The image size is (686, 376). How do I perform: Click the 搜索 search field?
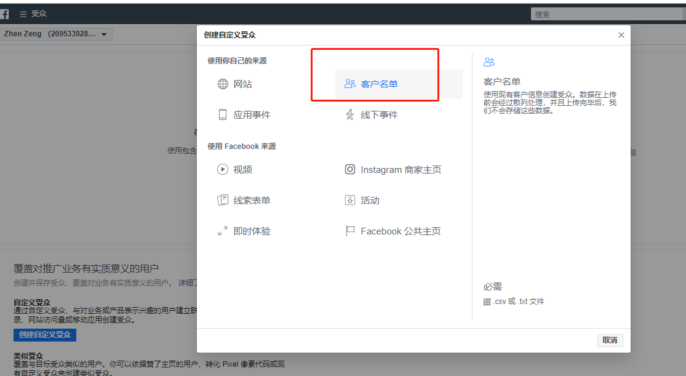[x=608, y=14]
